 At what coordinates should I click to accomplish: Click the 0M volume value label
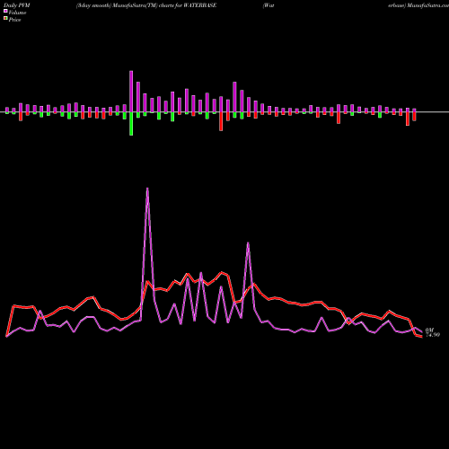click(x=429, y=330)
